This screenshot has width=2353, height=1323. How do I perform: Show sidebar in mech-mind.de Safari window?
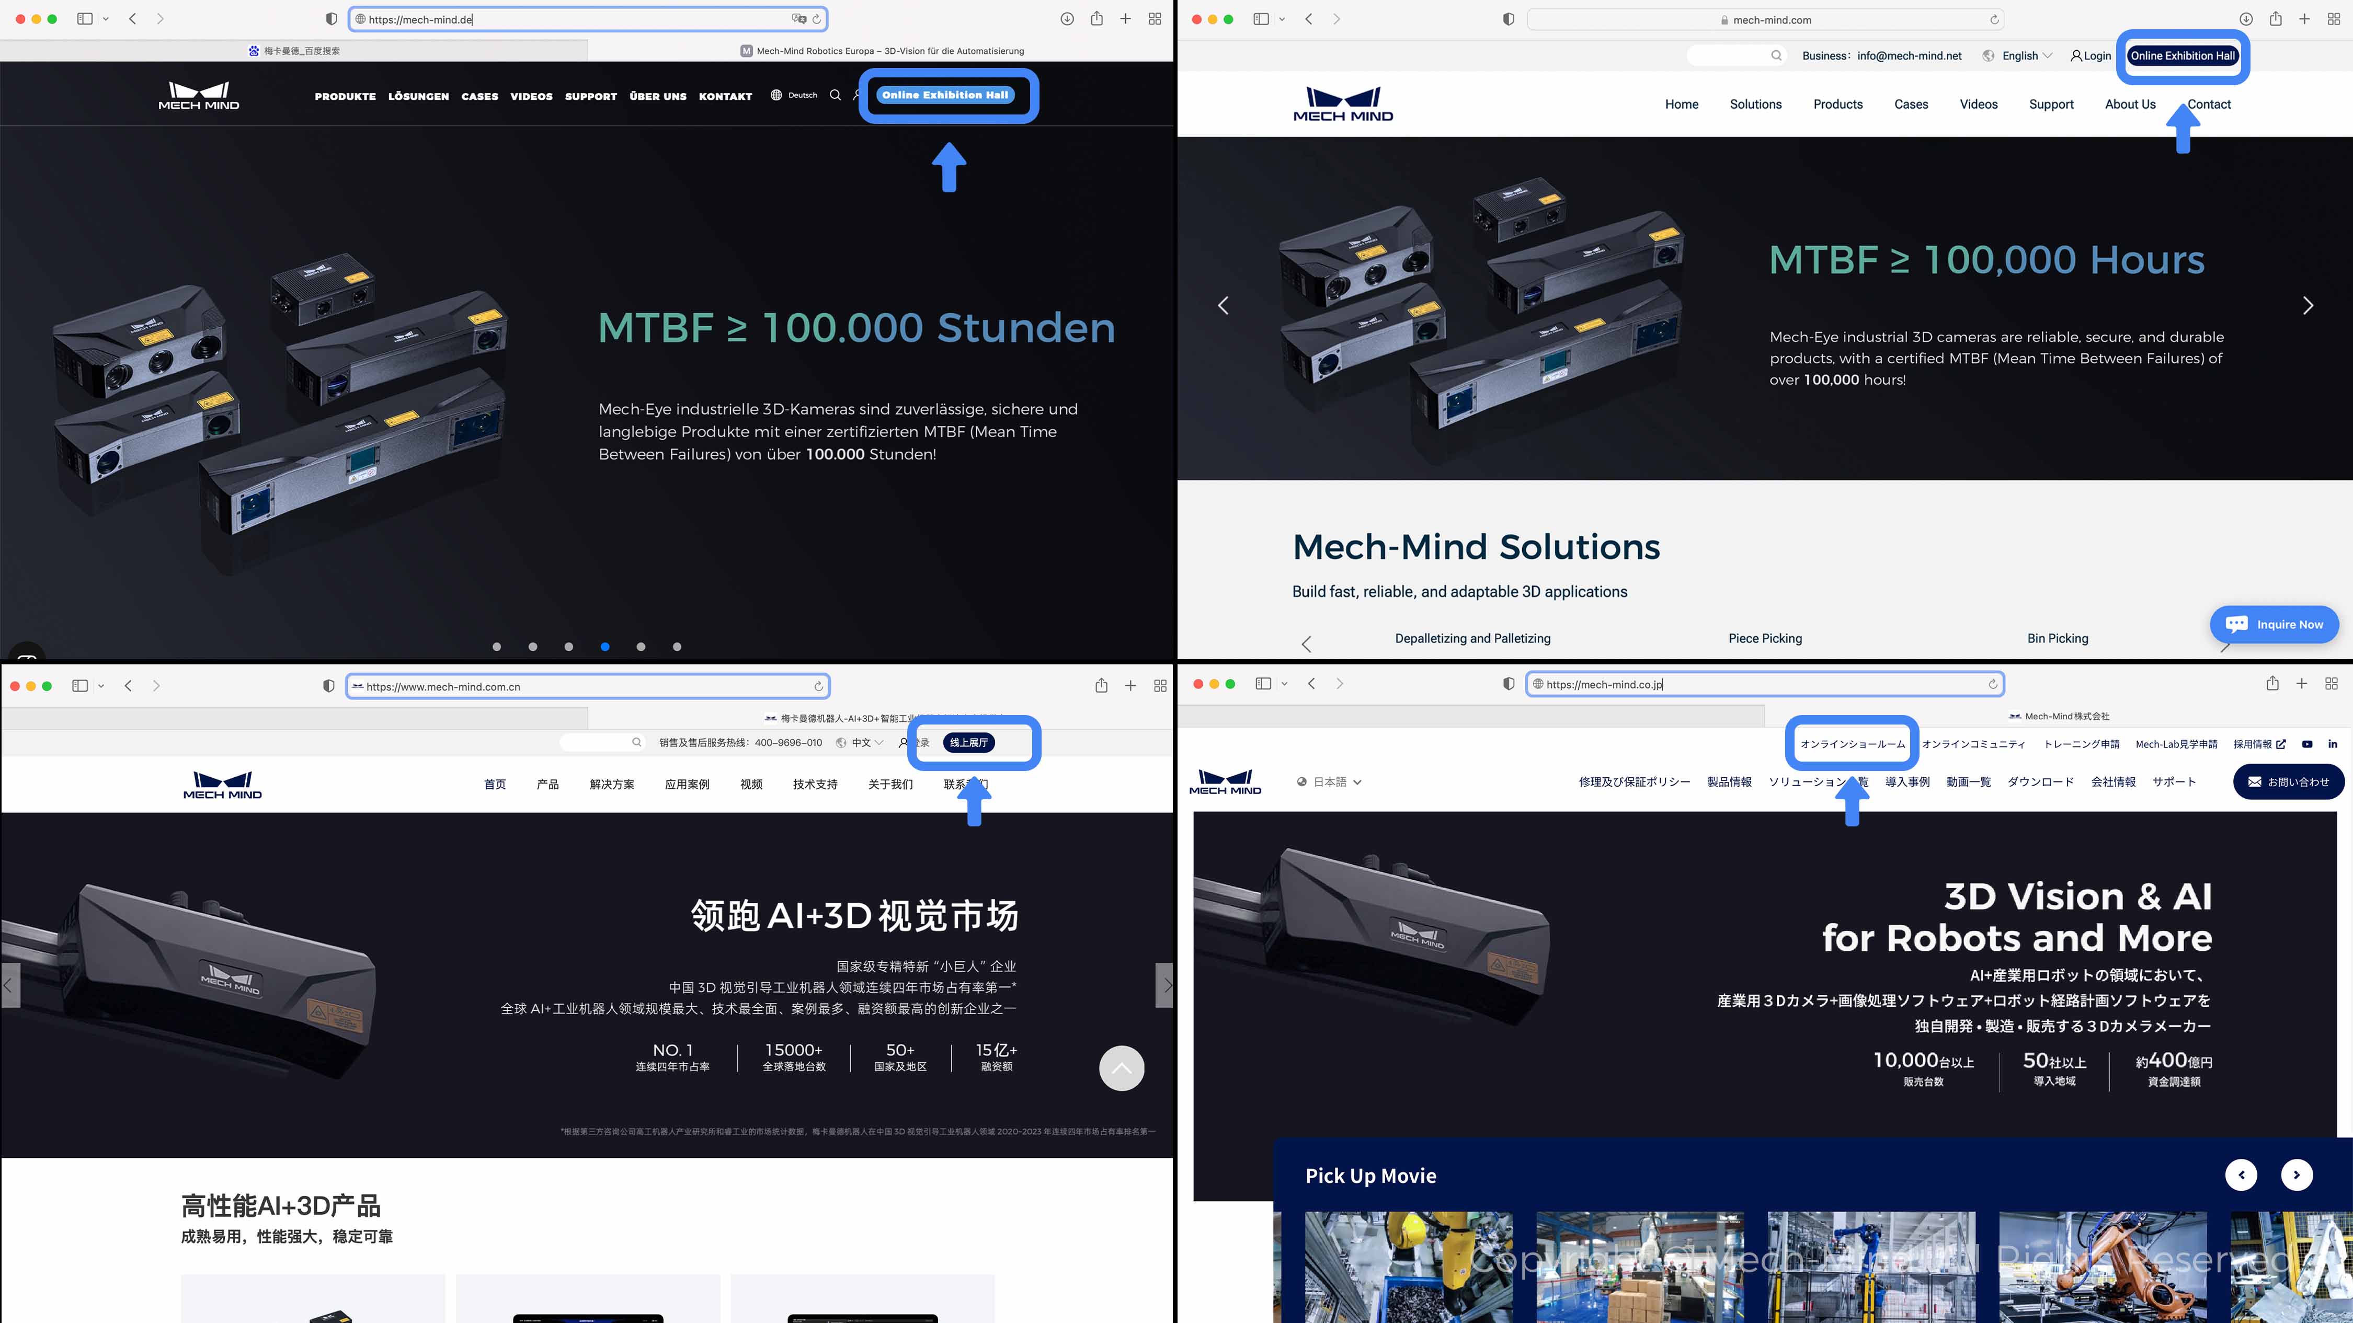(85, 19)
